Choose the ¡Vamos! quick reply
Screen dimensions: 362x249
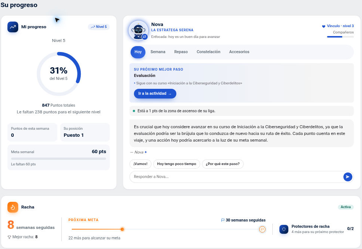point(140,164)
